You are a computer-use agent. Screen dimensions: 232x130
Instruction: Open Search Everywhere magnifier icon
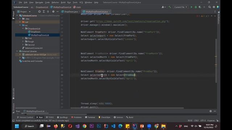[210, 7]
